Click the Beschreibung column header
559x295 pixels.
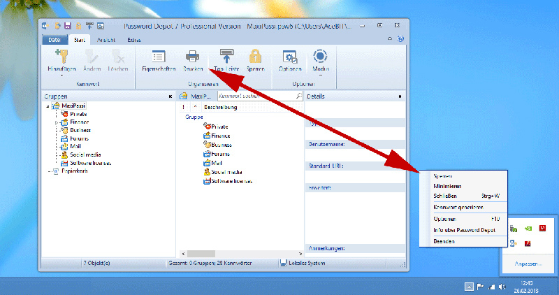click(220, 107)
